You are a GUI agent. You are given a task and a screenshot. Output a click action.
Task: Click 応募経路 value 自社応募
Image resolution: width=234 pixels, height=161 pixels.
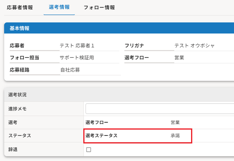tap(70, 70)
